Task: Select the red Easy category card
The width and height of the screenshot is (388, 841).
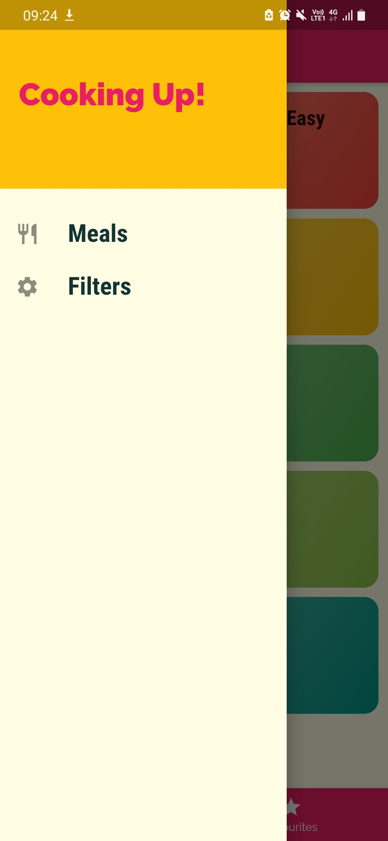Action: 332,150
